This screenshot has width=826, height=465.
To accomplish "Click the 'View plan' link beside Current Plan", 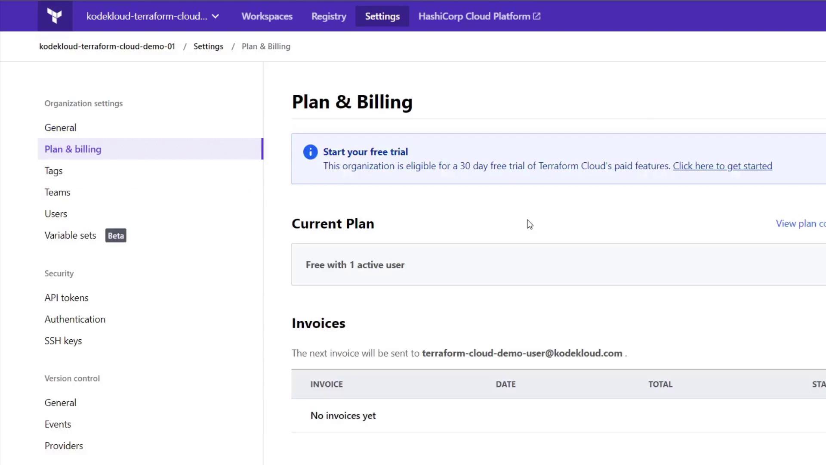I will (799, 223).
